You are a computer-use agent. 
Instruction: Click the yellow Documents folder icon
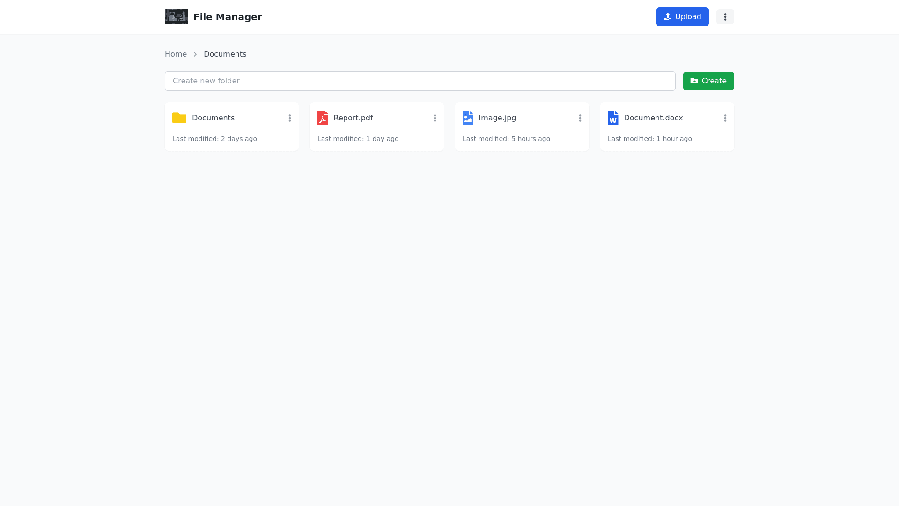(x=179, y=118)
